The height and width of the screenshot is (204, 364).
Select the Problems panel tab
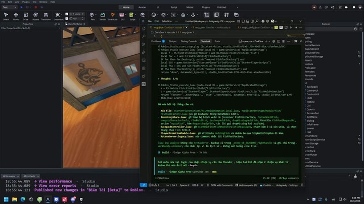[x=158, y=41]
